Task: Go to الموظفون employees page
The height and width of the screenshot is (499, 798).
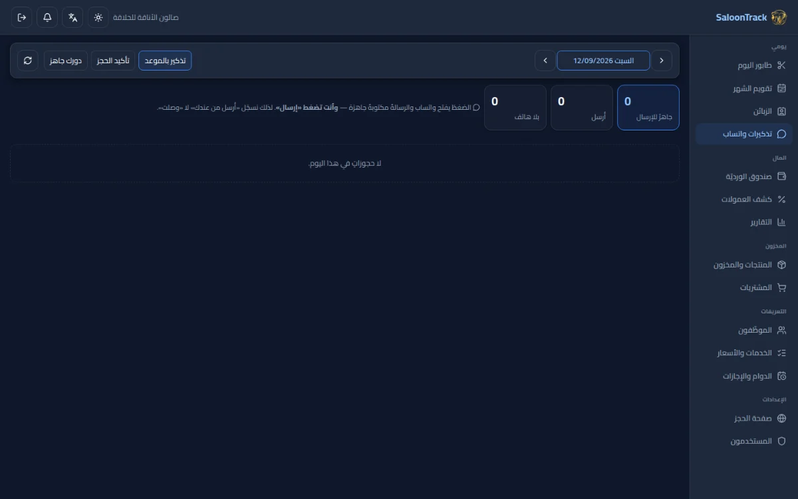Action: [x=744, y=330]
